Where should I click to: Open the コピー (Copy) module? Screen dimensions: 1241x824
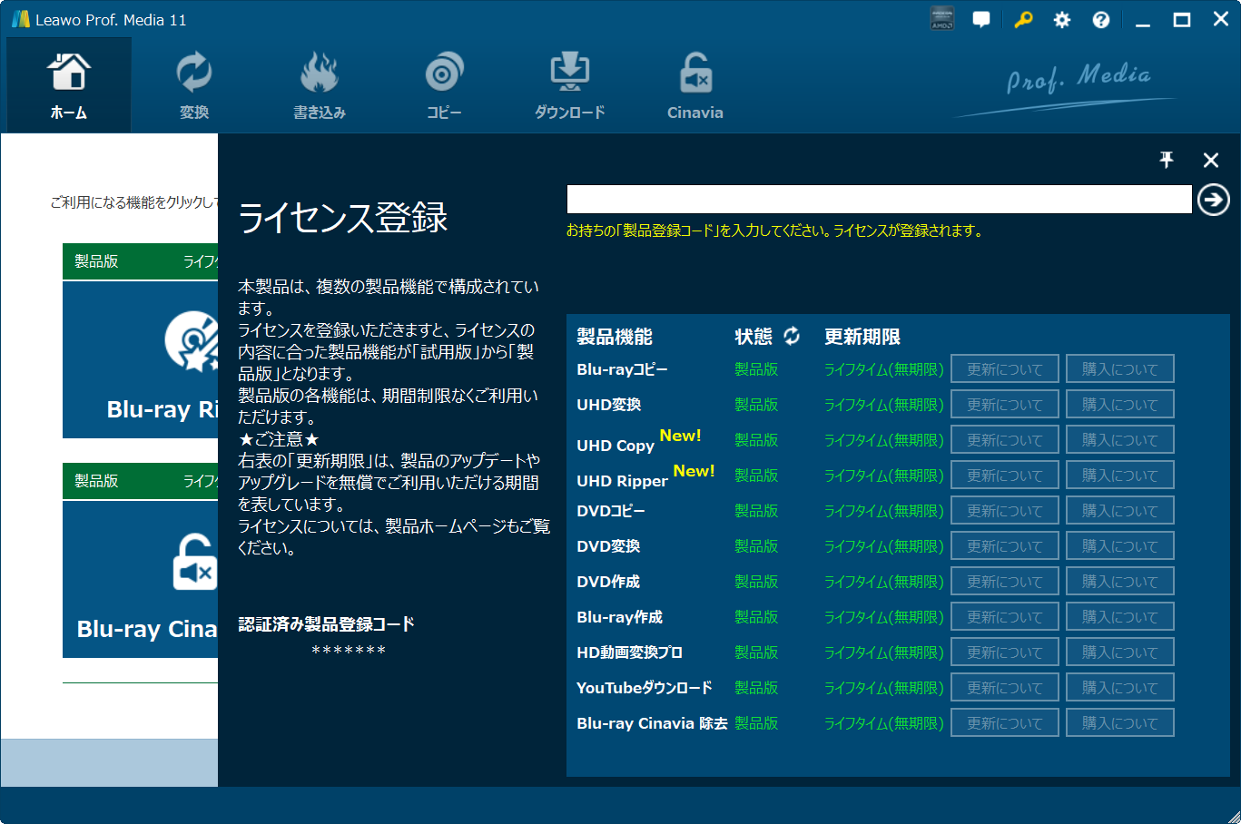pyautogui.click(x=444, y=85)
